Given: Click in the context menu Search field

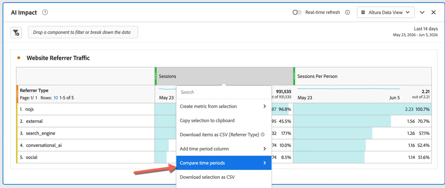Looking at the screenshot, I should (x=224, y=92).
